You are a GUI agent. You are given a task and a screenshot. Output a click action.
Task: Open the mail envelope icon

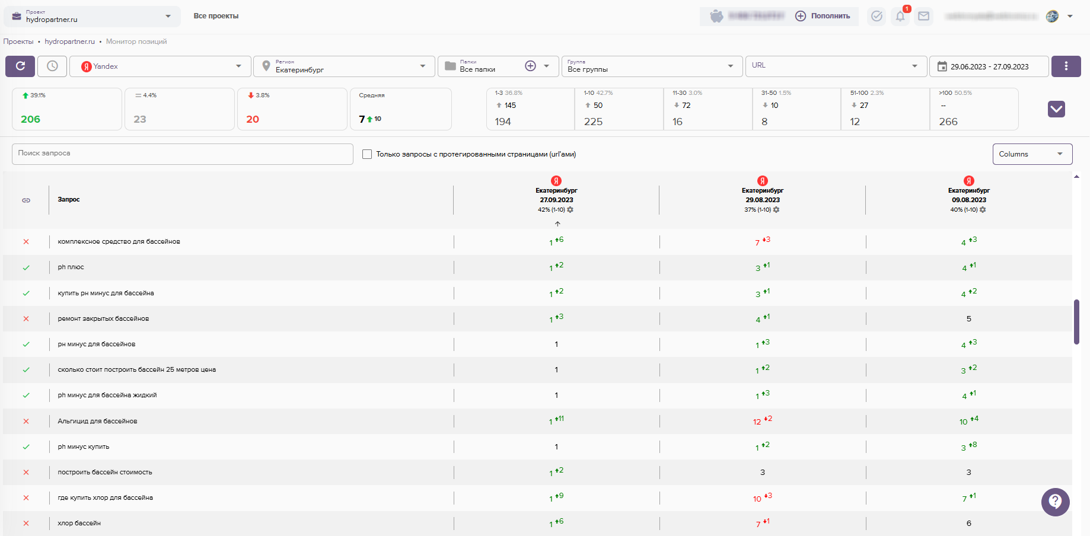(x=923, y=17)
